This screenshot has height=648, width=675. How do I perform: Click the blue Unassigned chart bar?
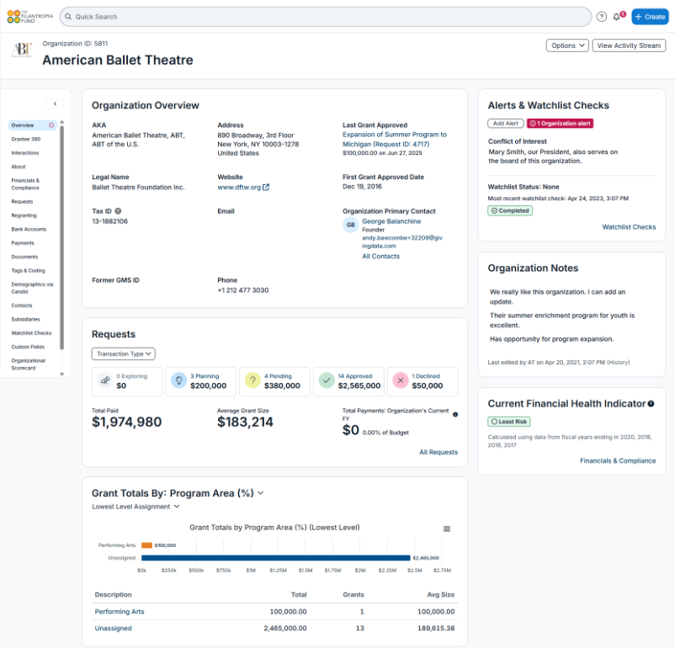[x=276, y=558]
